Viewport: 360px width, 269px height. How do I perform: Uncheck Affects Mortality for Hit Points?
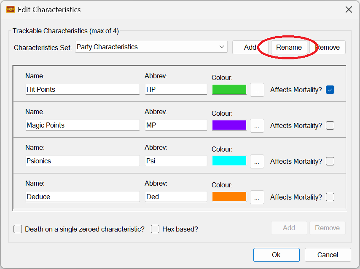(330, 90)
